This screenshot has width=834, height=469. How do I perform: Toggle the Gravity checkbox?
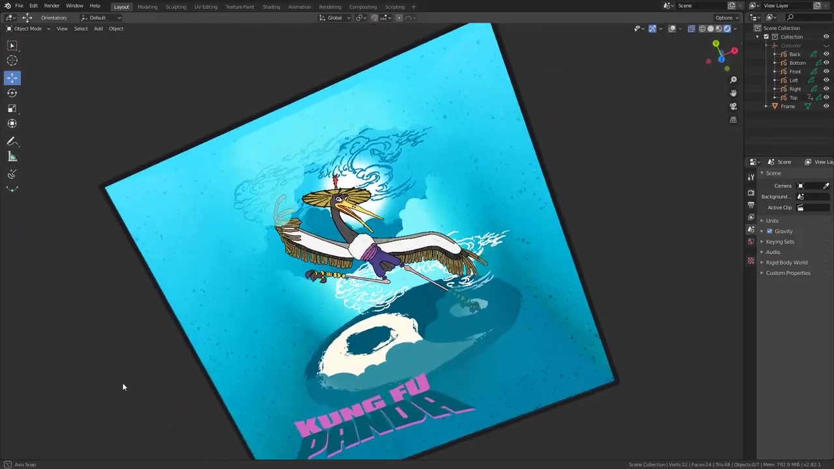click(x=769, y=231)
